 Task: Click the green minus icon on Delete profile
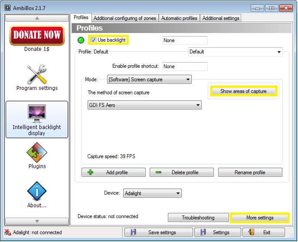[158, 172]
